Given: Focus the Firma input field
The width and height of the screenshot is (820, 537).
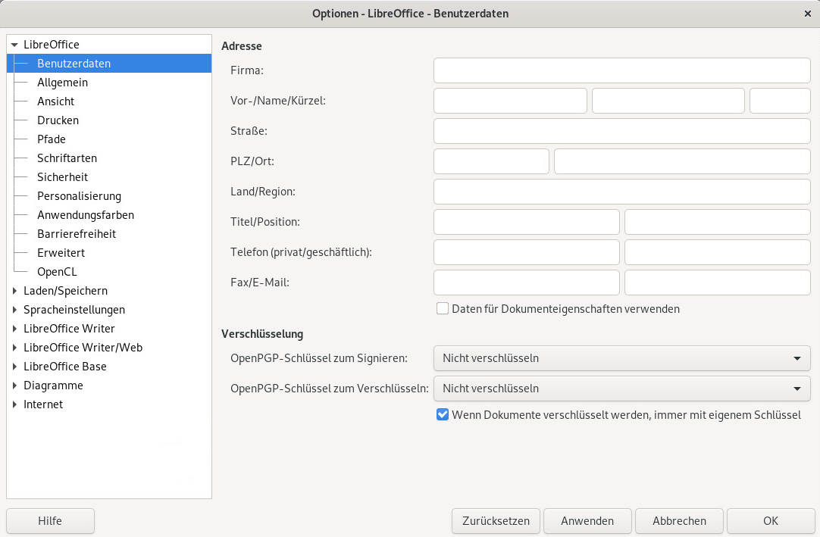Looking at the screenshot, I should (621, 70).
